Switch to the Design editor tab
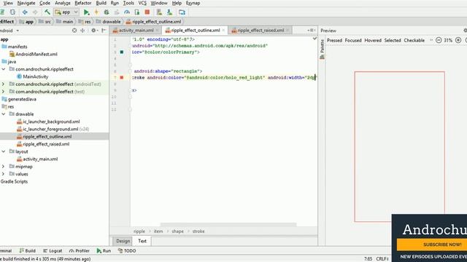This screenshot has height=262, width=467. (123, 241)
